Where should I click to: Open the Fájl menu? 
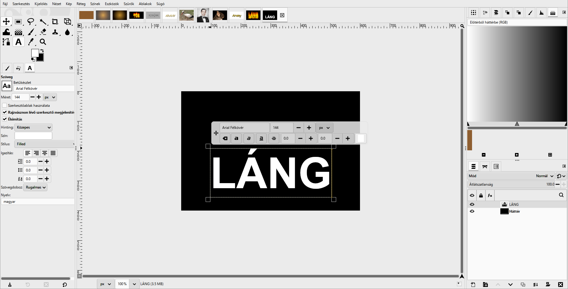tap(5, 4)
